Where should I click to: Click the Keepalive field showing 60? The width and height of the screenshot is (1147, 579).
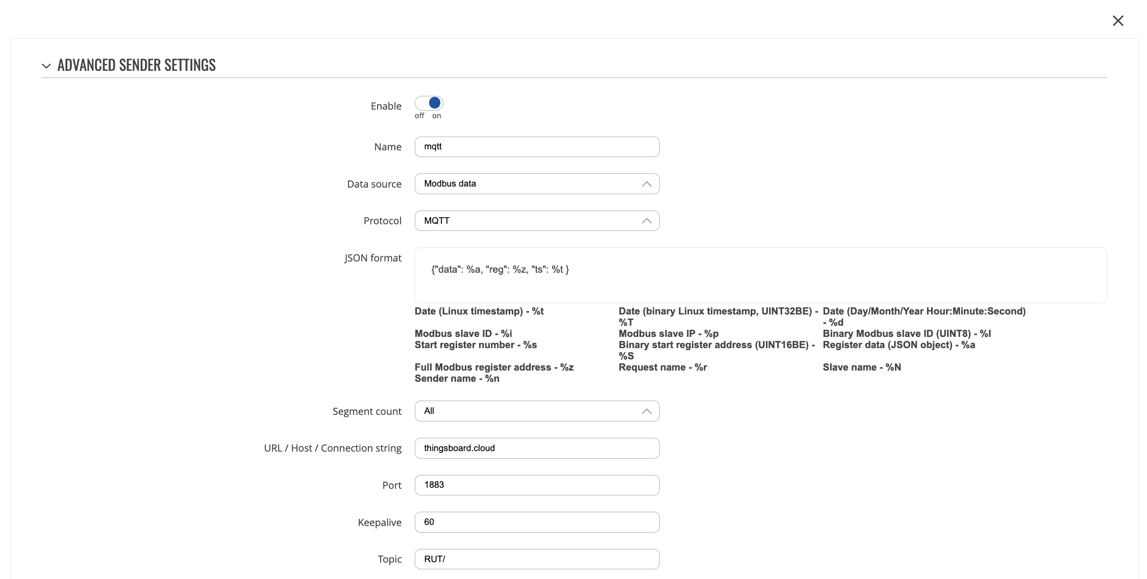[x=537, y=522]
